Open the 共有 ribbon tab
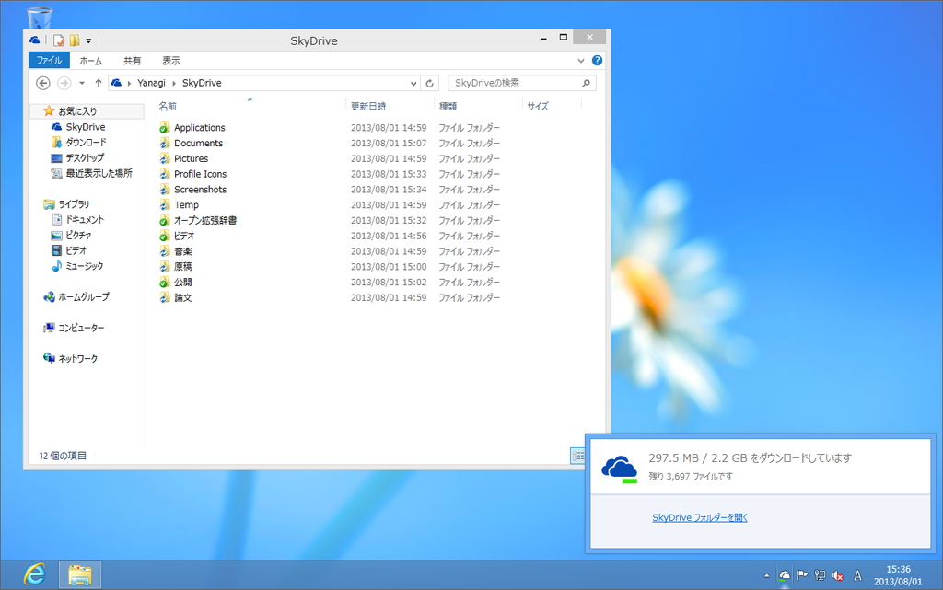 point(133,61)
